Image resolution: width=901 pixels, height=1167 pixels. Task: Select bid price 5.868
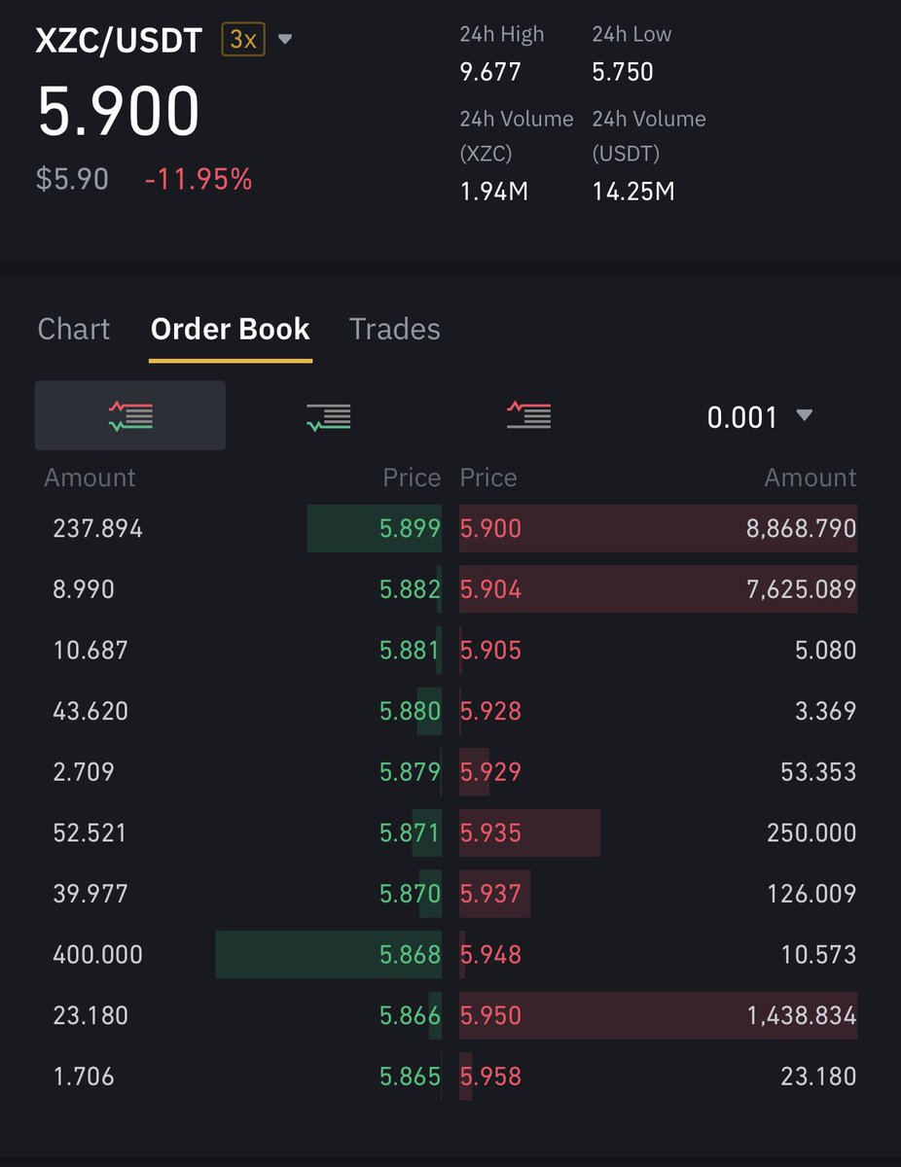(x=410, y=955)
